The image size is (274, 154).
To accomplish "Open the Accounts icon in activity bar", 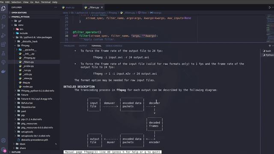I will pyautogui.click(x=3, y=140).
